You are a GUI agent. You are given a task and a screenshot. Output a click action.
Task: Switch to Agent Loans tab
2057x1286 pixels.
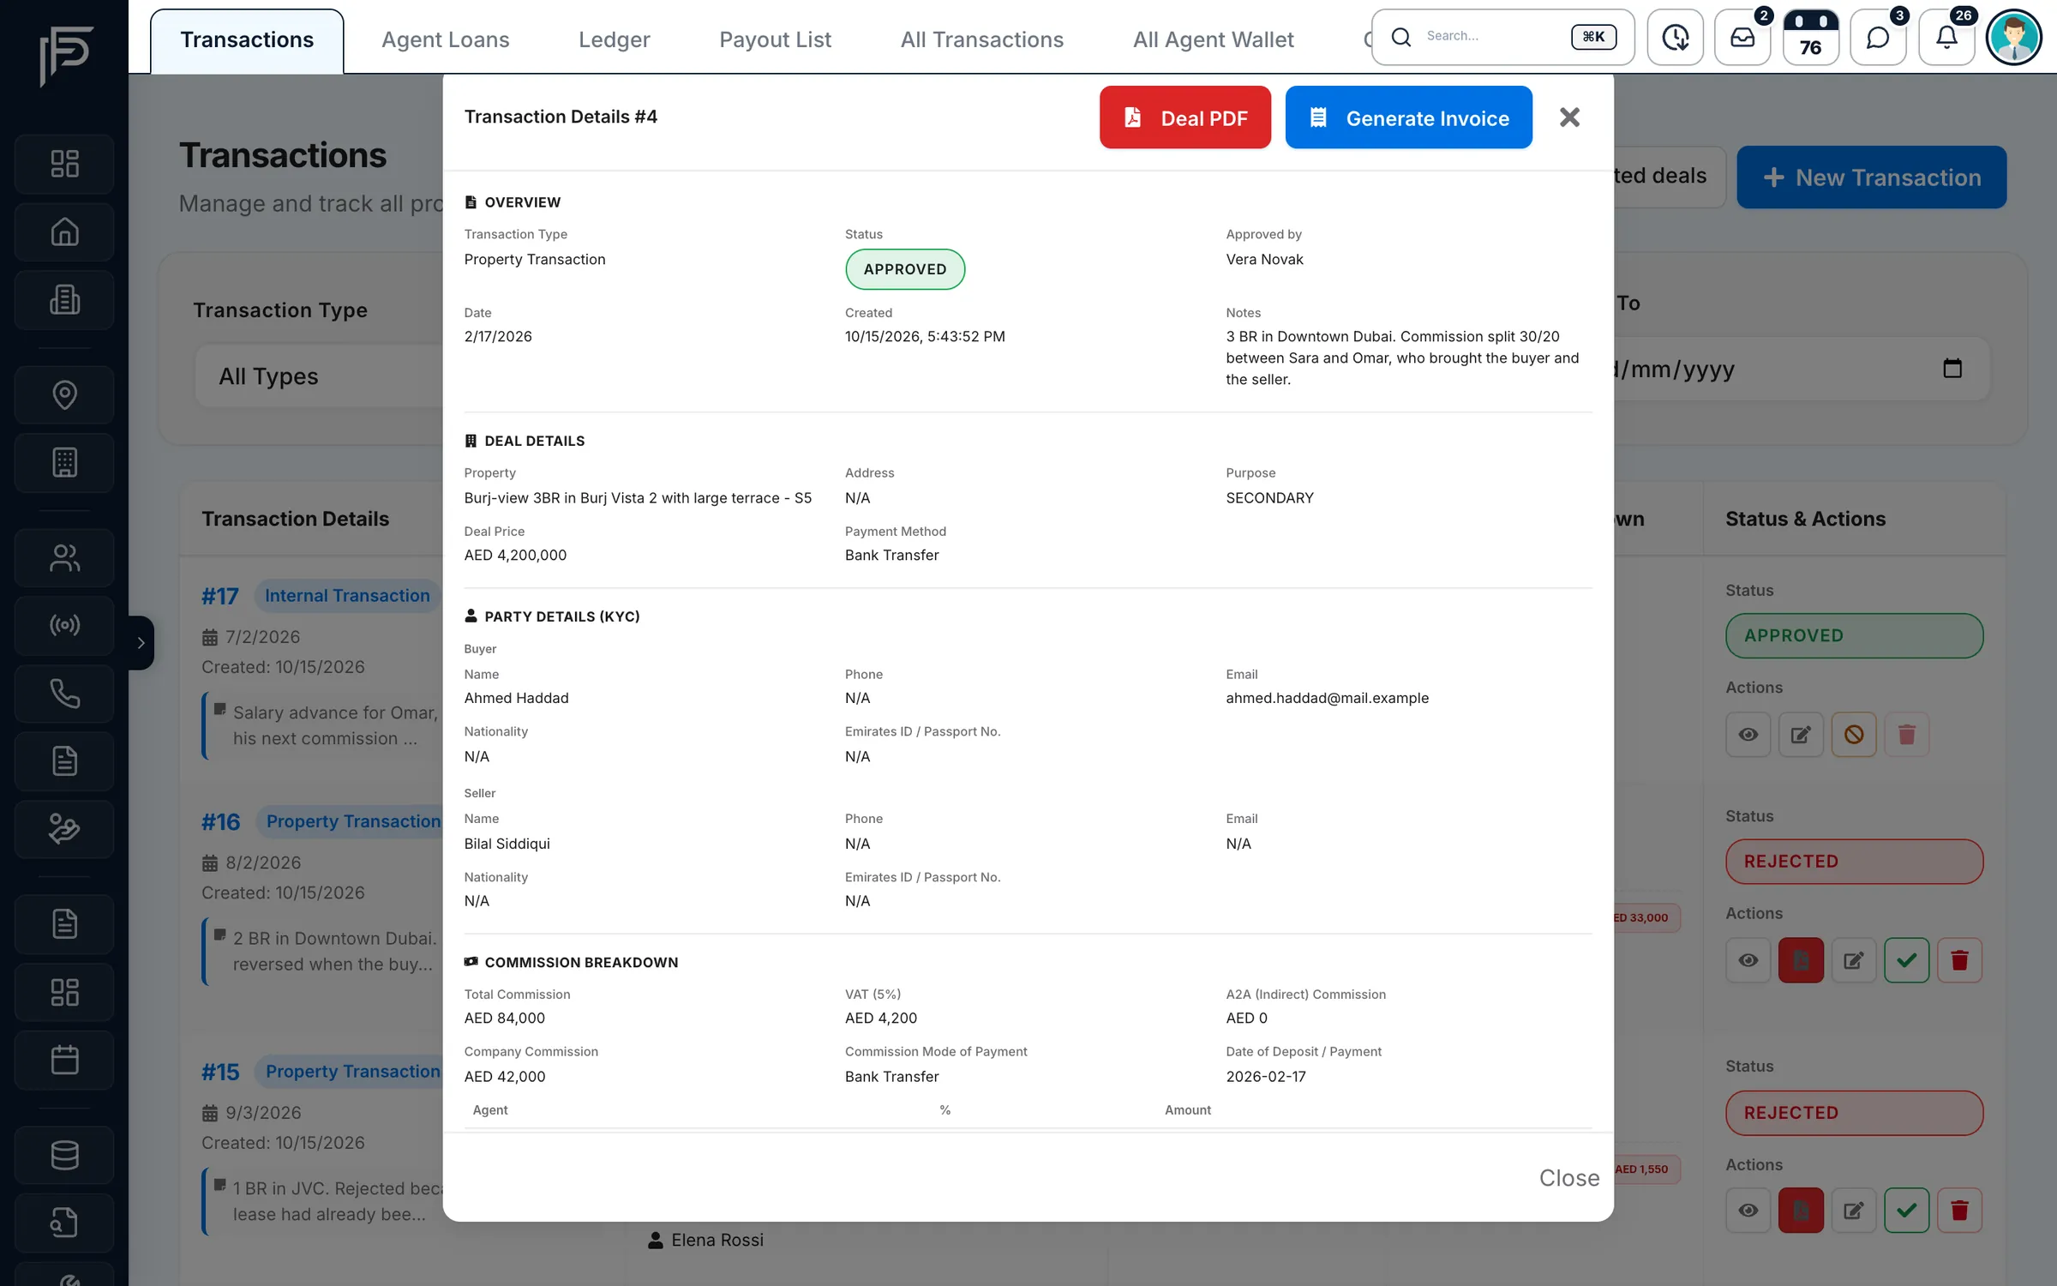click(x=445, y=40)
